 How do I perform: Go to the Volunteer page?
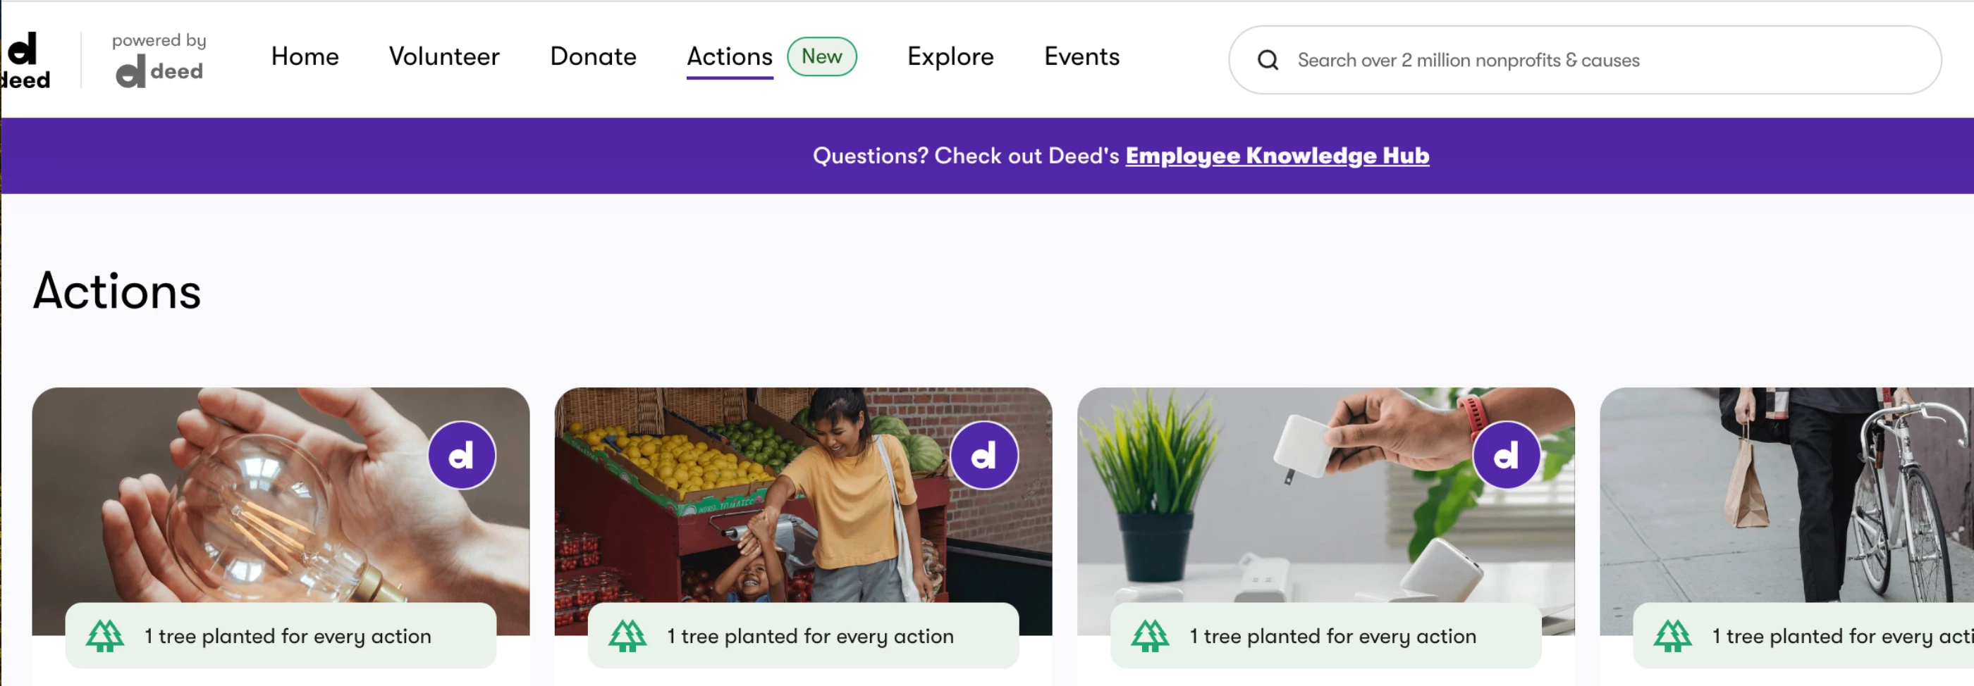(444, 56)
